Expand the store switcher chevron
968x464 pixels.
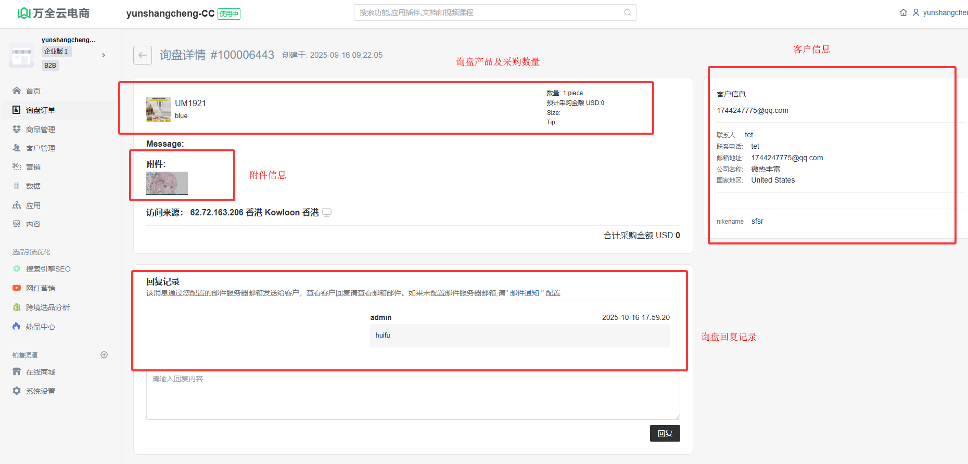[104, 55]
